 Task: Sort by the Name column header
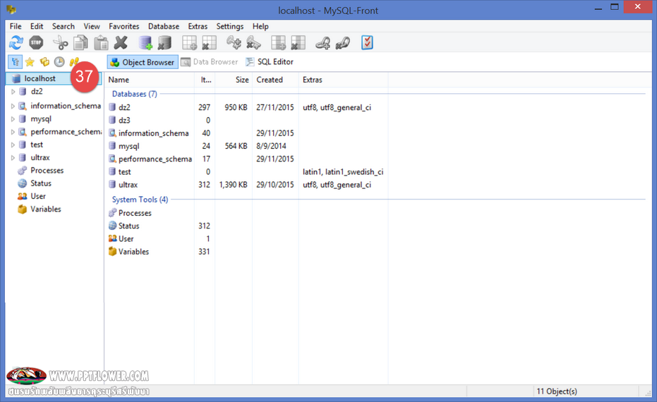pos(150,80)
